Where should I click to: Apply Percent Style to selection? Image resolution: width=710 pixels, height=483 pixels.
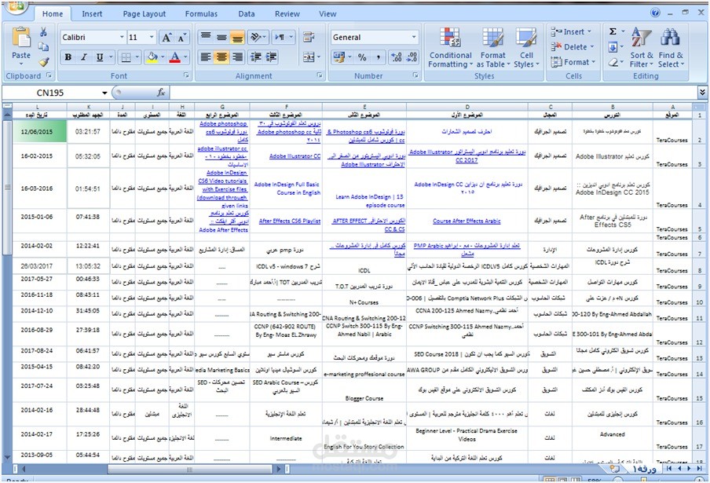[362, 57]
